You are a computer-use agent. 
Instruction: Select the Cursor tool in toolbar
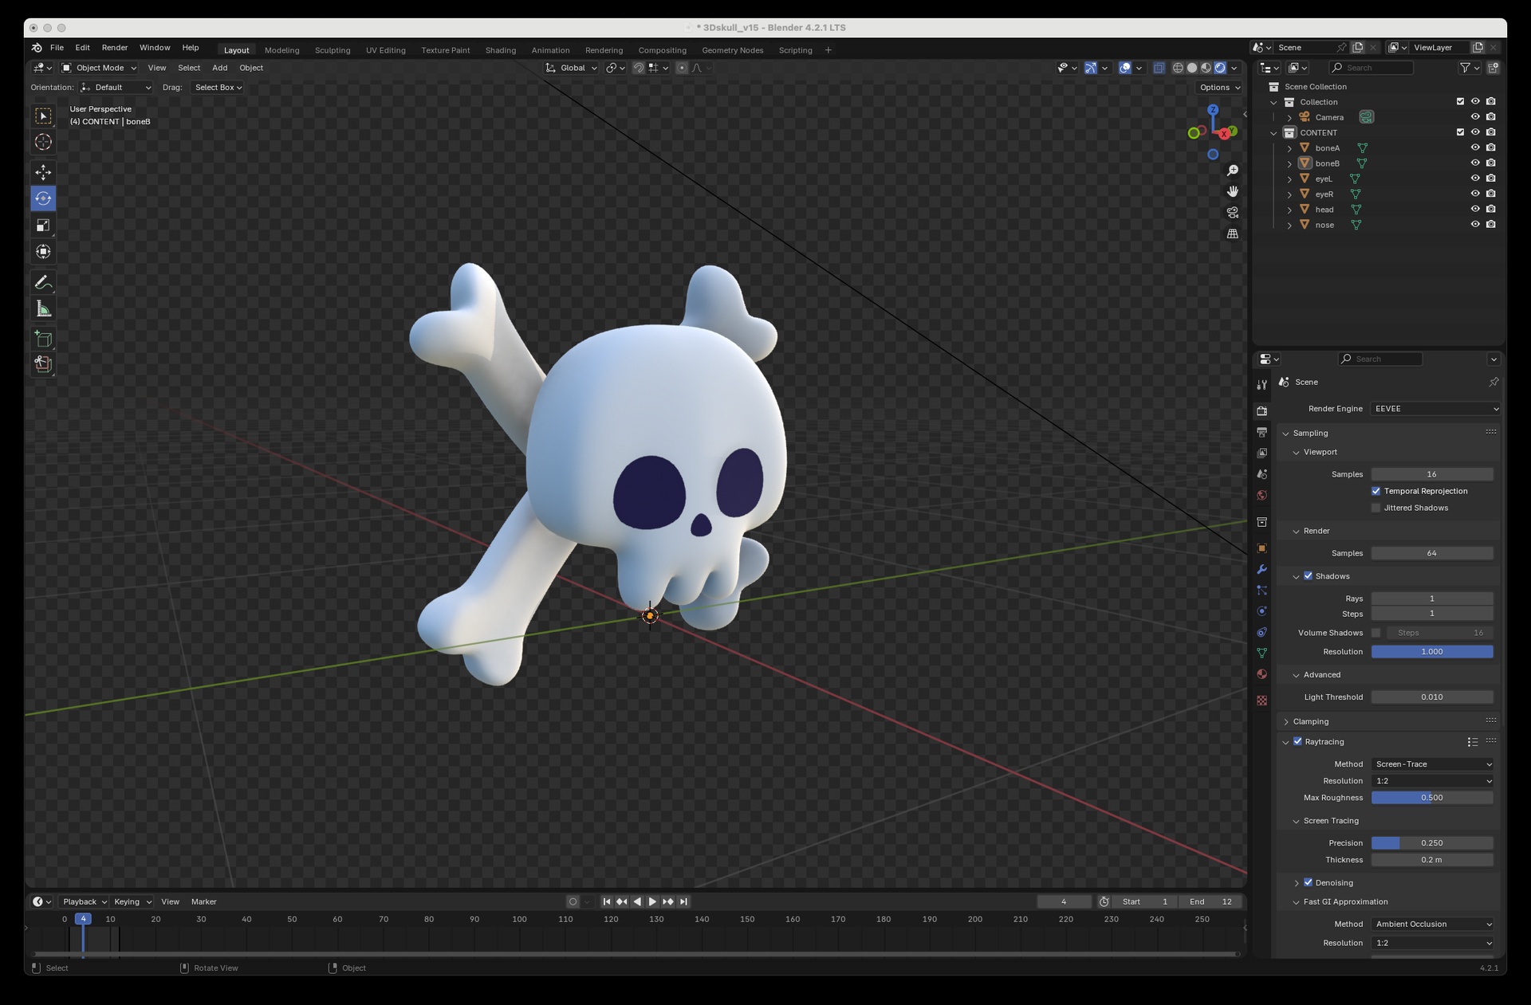click(43, 142)
